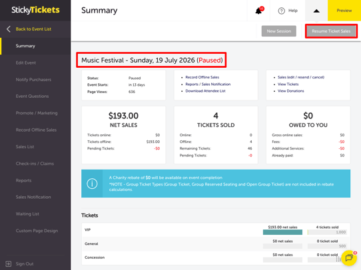
Task: Click the VIP tickets sold progress bar
Action: click(x=327, y=232)
